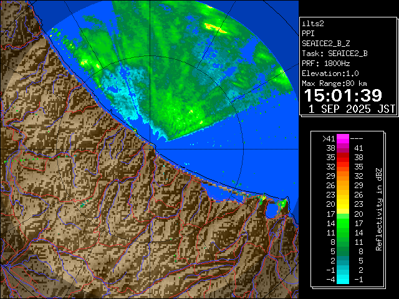Click the yellow-orange echo at top of radar sweep
Viewport: 399px width, 299px height.
tap(218, 27)
